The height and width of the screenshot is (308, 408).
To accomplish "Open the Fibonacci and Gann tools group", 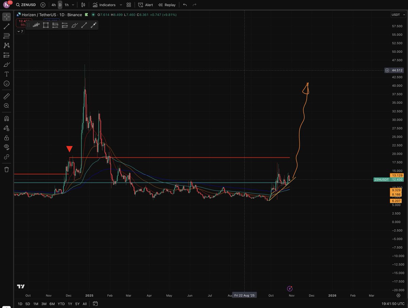I will 6,36.
